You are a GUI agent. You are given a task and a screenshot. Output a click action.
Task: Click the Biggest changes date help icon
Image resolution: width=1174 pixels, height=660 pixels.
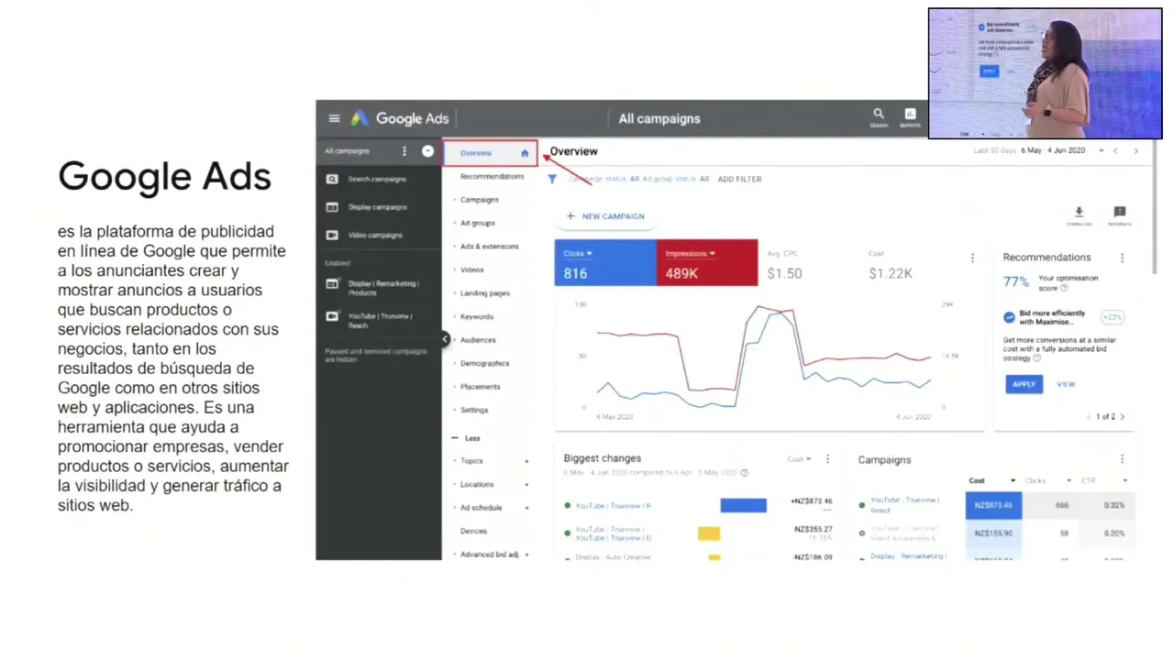coord(744,473)
